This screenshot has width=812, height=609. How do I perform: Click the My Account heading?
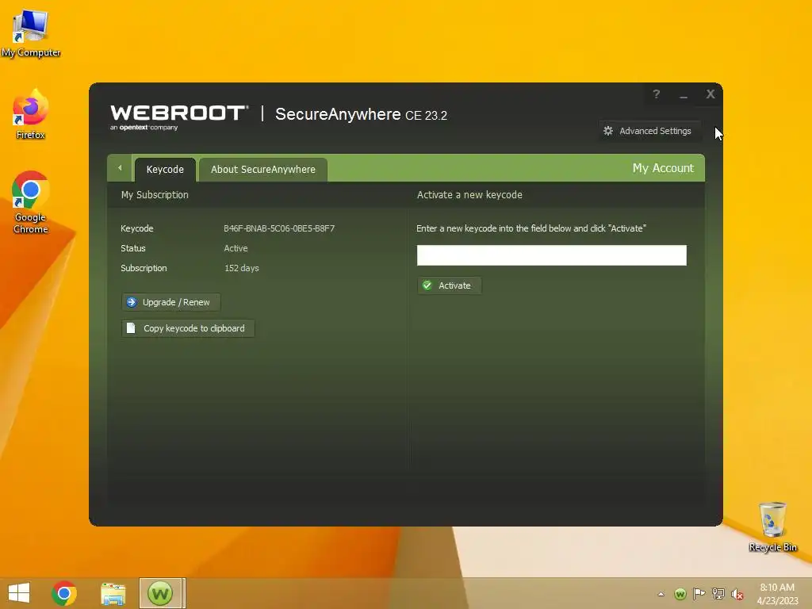pos(663,168)
